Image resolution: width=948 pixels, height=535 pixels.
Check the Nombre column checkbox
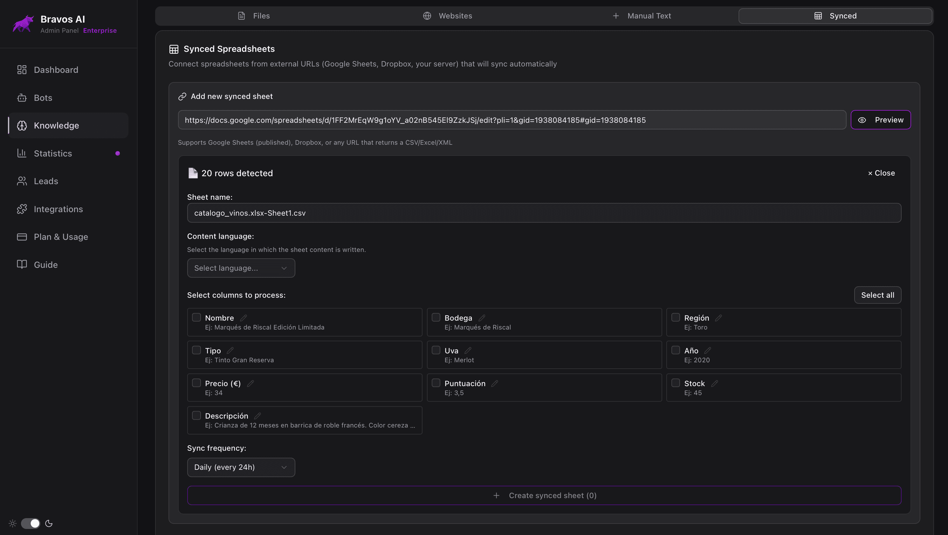pos(196,317)
